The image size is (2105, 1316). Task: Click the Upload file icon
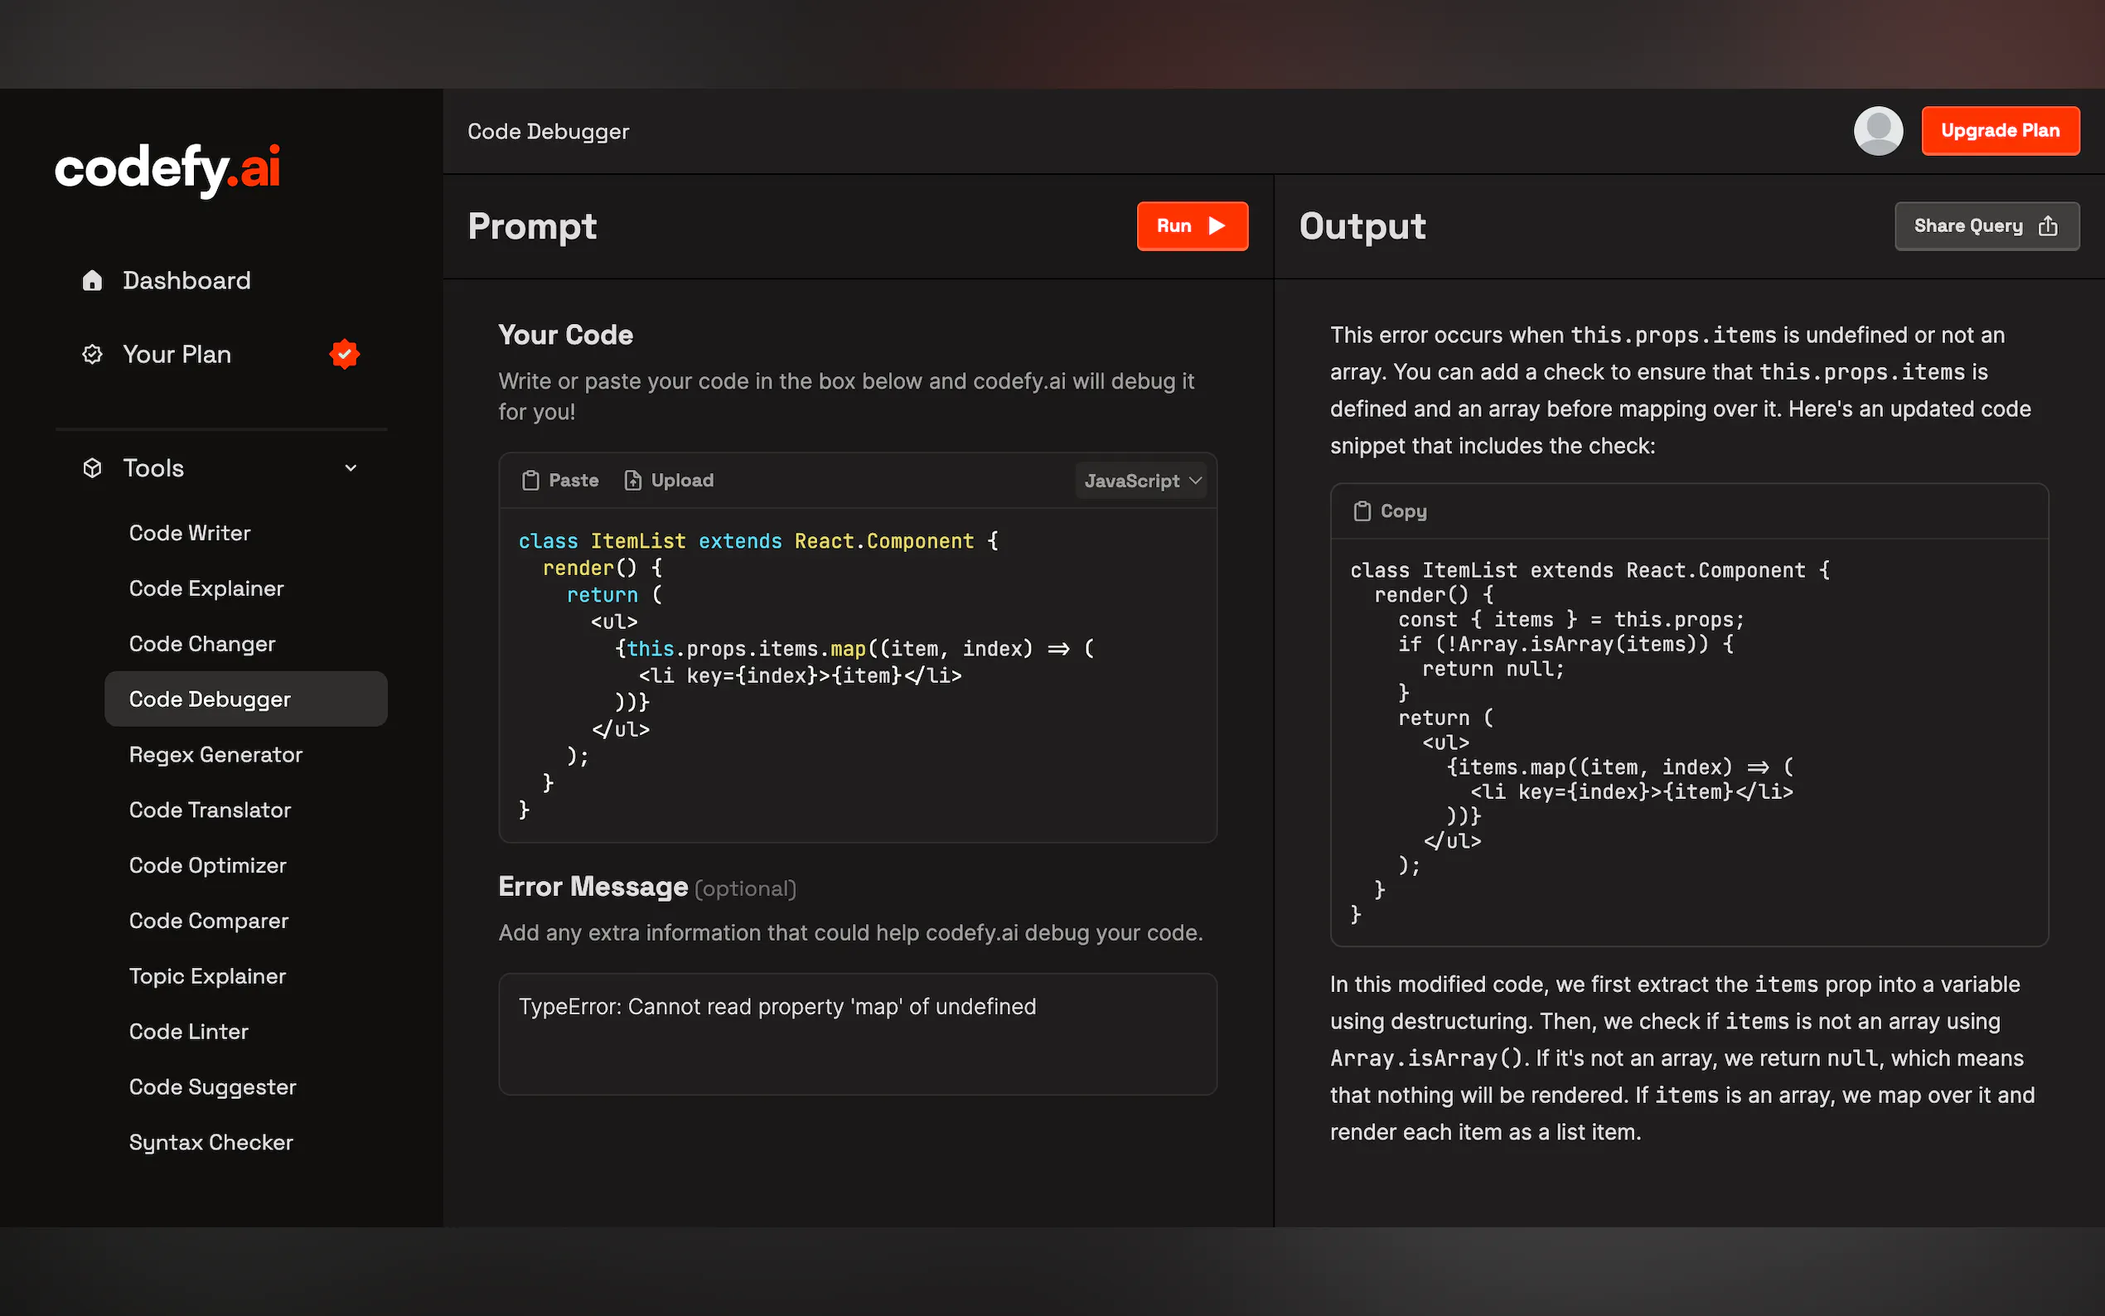(632, 481)
